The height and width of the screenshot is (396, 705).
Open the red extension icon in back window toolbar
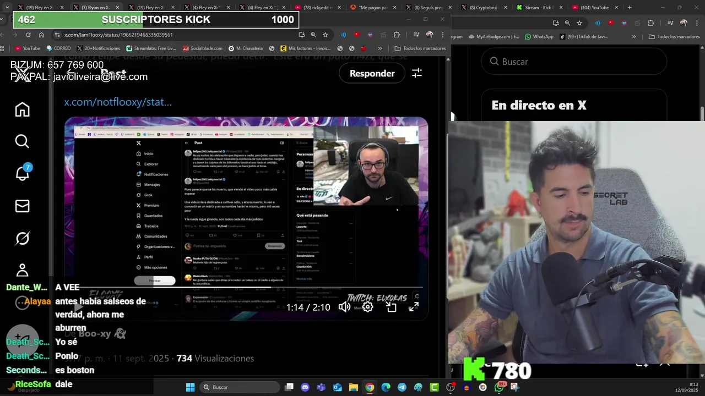click(x=611, y=23)
